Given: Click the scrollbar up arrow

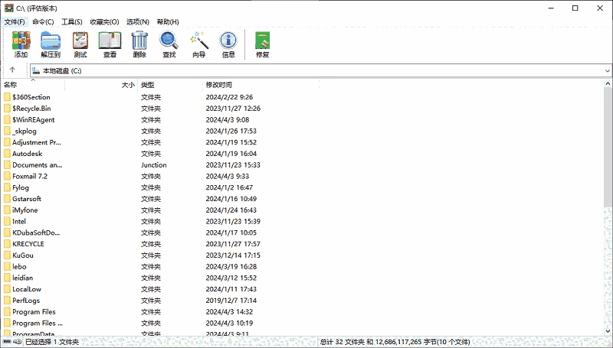Looking at the screenshot, I should 608,83.
